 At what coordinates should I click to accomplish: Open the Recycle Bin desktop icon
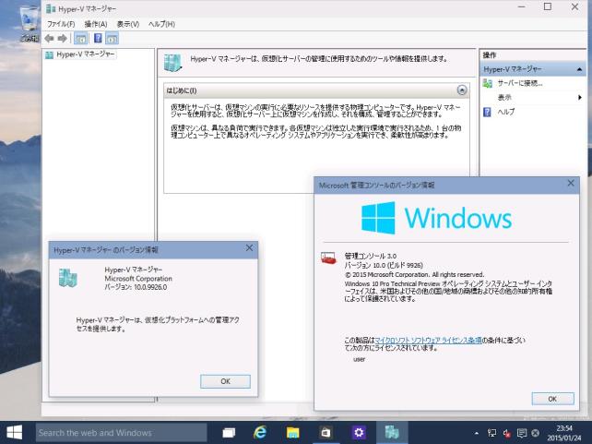[30, 23]
